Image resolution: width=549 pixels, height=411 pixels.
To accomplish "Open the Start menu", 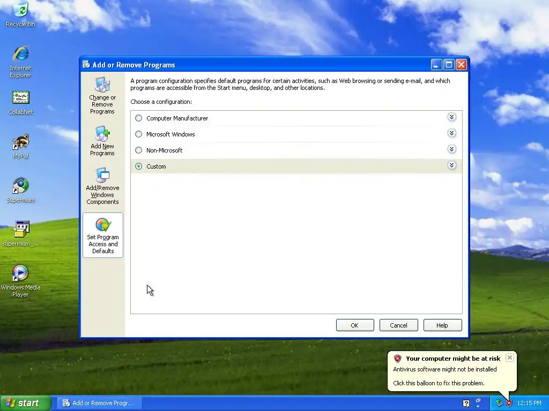I will (25, 403).
